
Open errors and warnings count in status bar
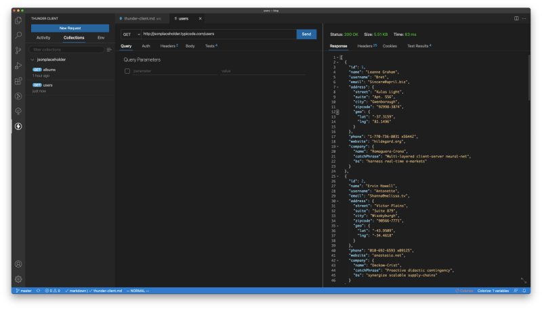click(53, 291)
